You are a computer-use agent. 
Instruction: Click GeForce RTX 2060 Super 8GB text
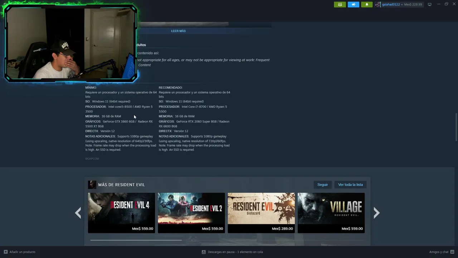(197, 121)
